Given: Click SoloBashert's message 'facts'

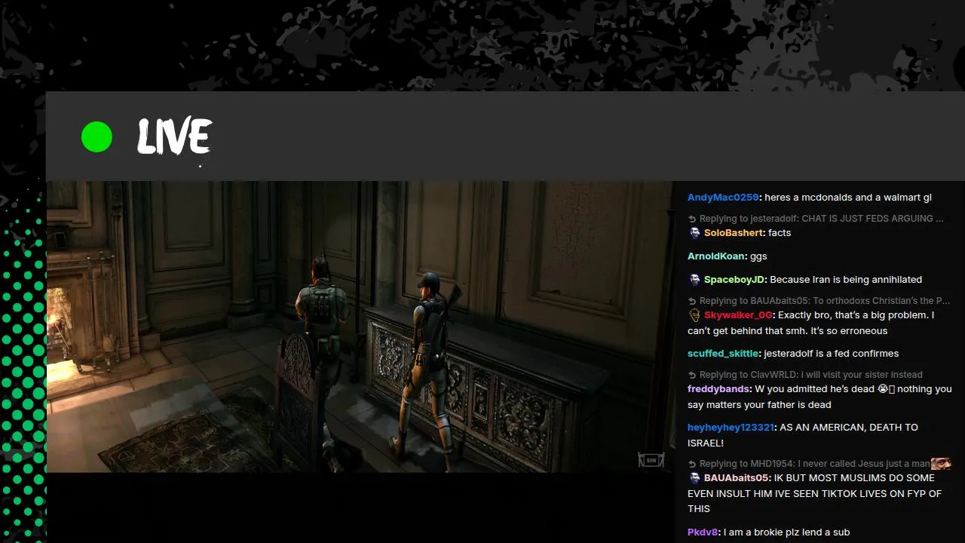Looking at the screenshot, I should 780,233.
